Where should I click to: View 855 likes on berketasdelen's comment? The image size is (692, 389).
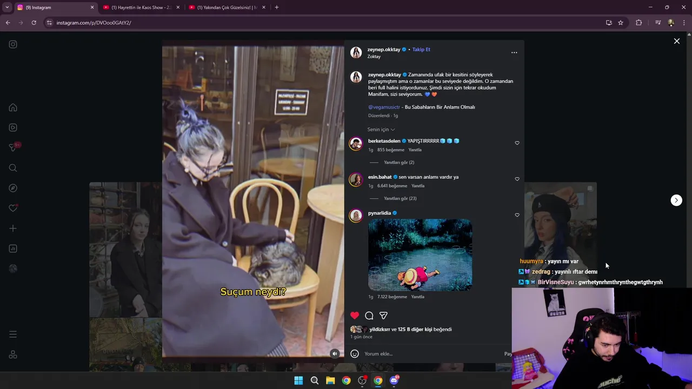[x=391, y=150]
